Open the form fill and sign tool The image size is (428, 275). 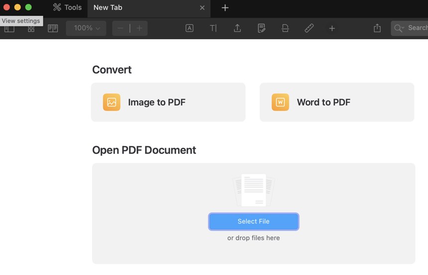pos(261,28)
